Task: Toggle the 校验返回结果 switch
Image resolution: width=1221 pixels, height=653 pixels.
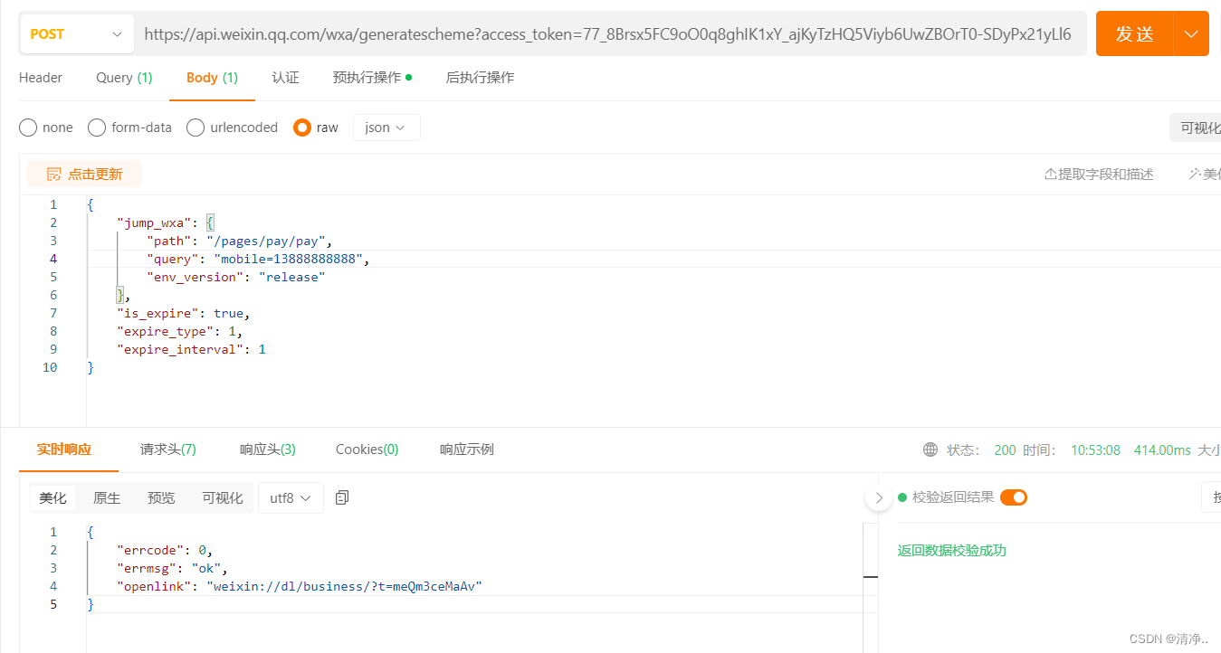Action: click(x=1014, y=497)
